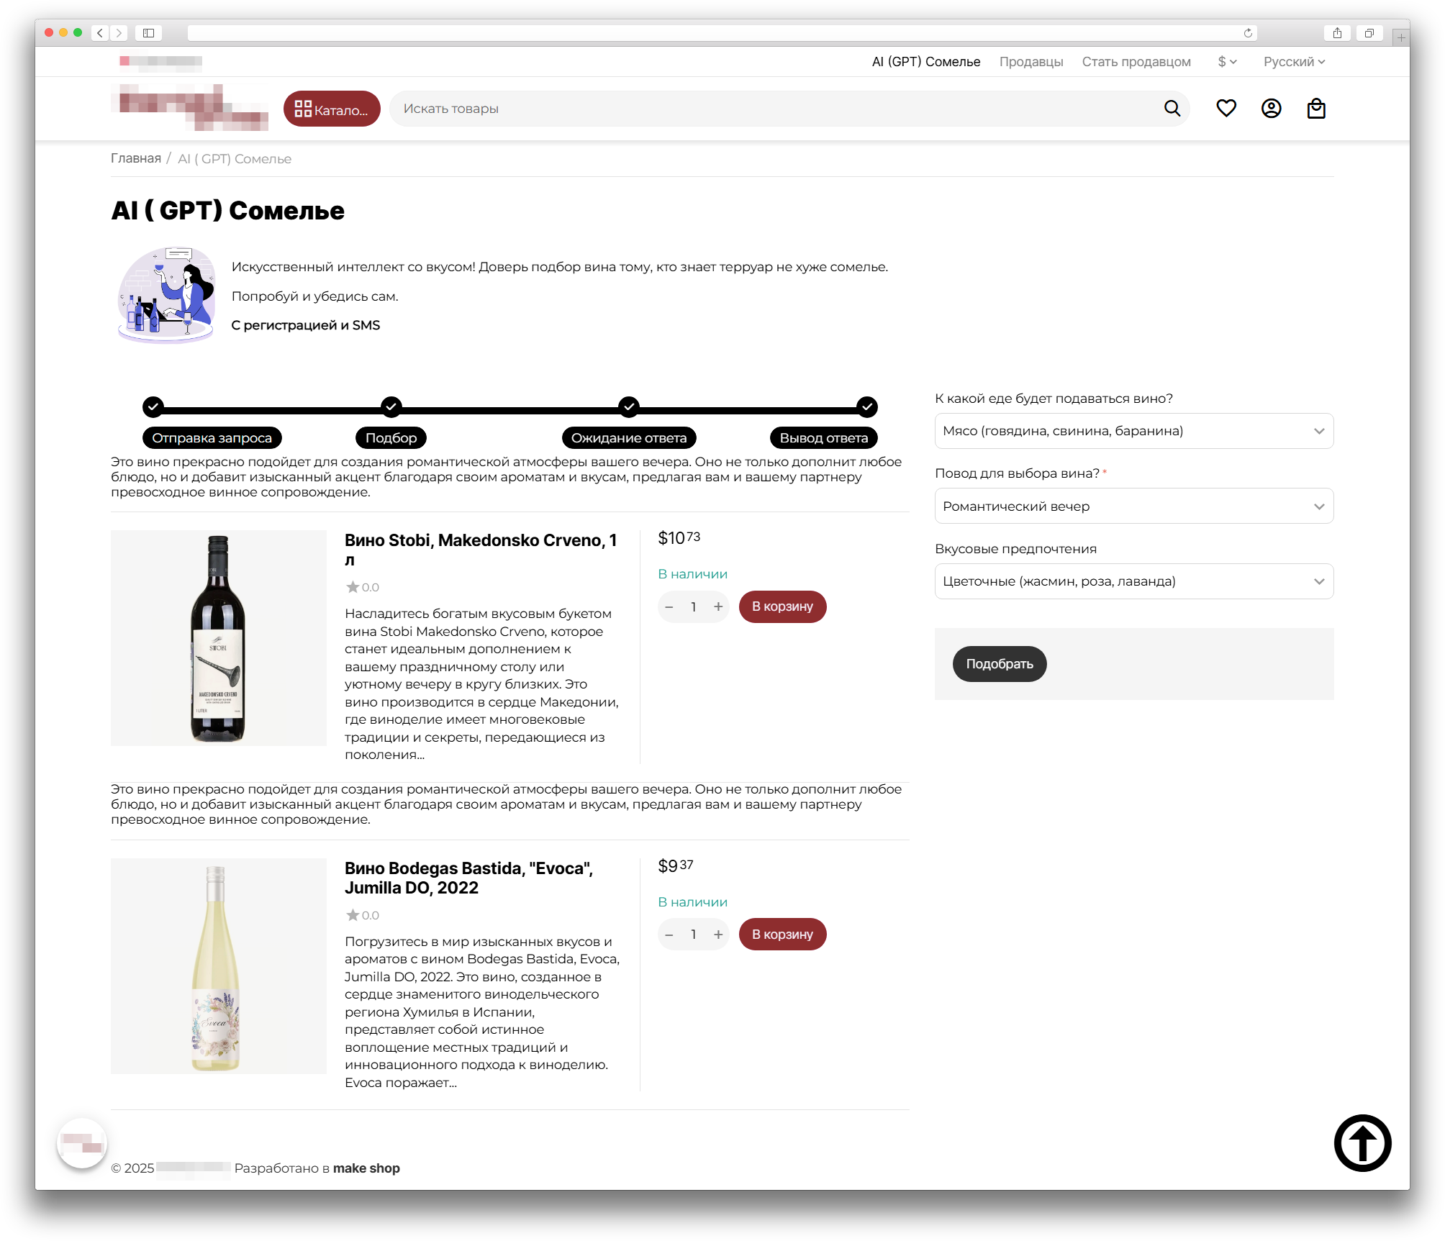Open the user account profile icon
Image resolution: width=1445 pixels, height=1241 pixels.
(x=1272, y=109)
